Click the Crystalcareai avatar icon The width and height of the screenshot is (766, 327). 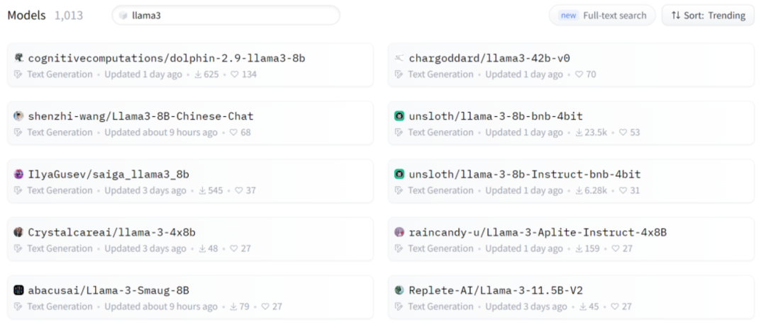18,232
